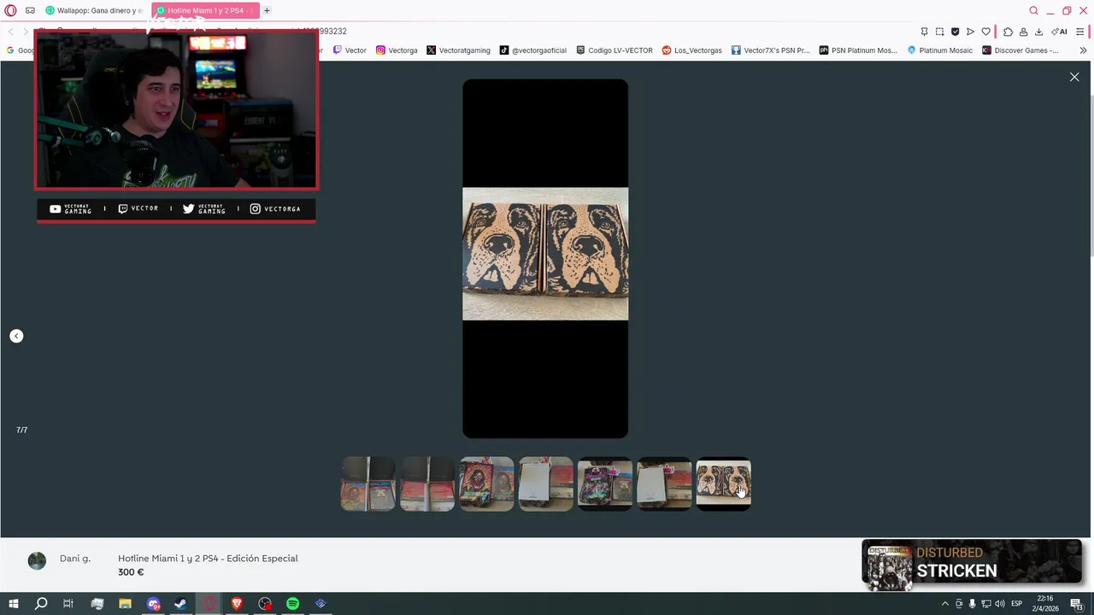Viewport: 1094px width, 615px height.
Task: Open Windows taskbar search
Action: (x=40, y=604)
